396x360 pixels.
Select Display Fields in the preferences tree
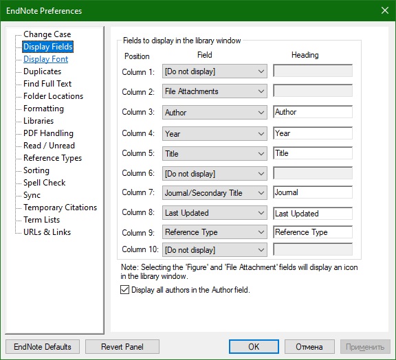pos(47,47)
